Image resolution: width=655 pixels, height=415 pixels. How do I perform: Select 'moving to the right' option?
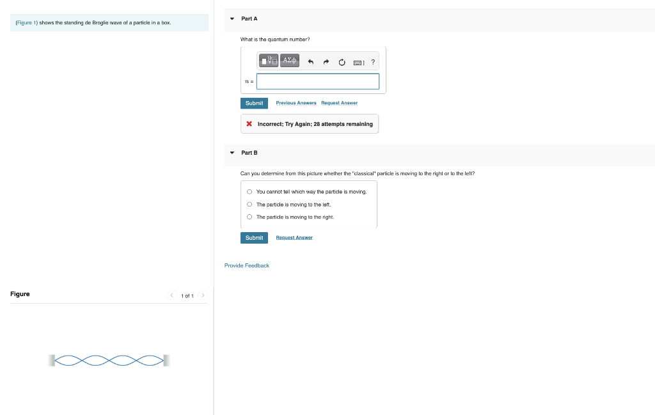249,217
